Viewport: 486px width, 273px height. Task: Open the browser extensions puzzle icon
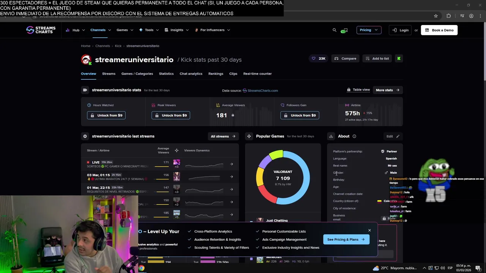coord(449,16)
